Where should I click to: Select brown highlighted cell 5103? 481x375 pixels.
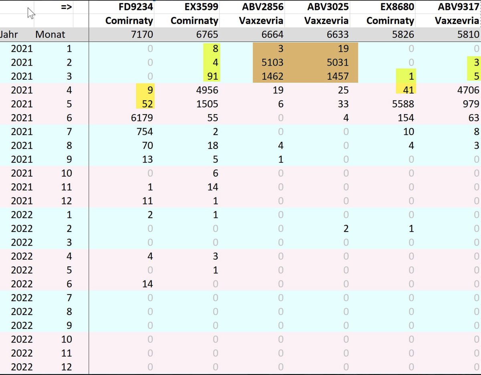(272, 62)
